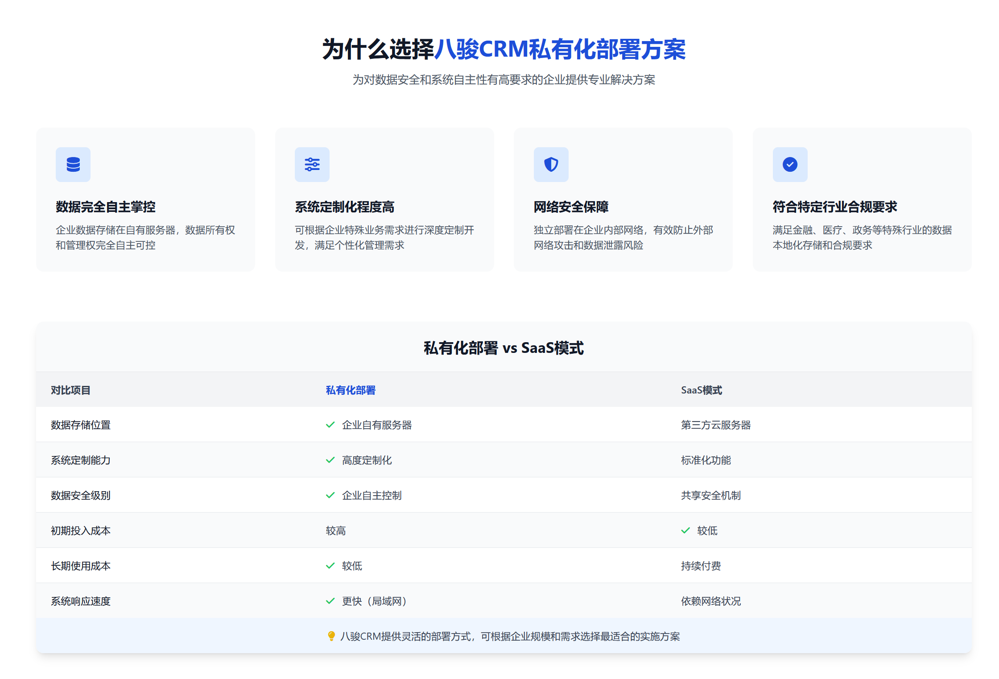Select the 数据完全自主掌控 feature card

click(x=146, y=199)
